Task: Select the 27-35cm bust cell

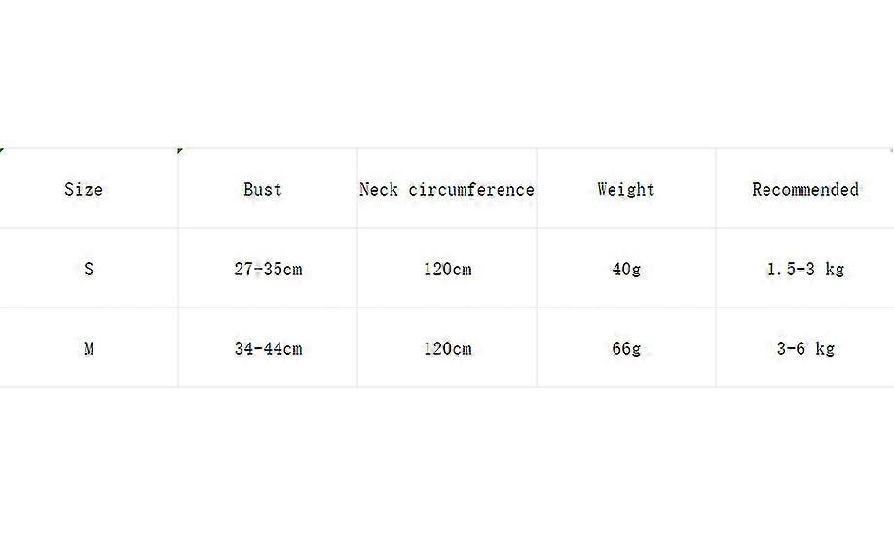Action: (x=268, y=269)
